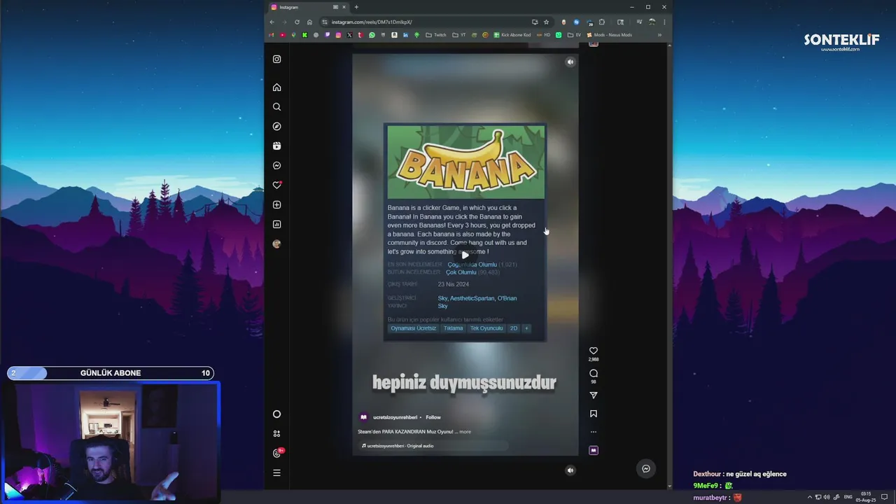Open the AI Studio sidebar icon
The width and height of the screenshot is (896, 504).
(x=276, y=434)
